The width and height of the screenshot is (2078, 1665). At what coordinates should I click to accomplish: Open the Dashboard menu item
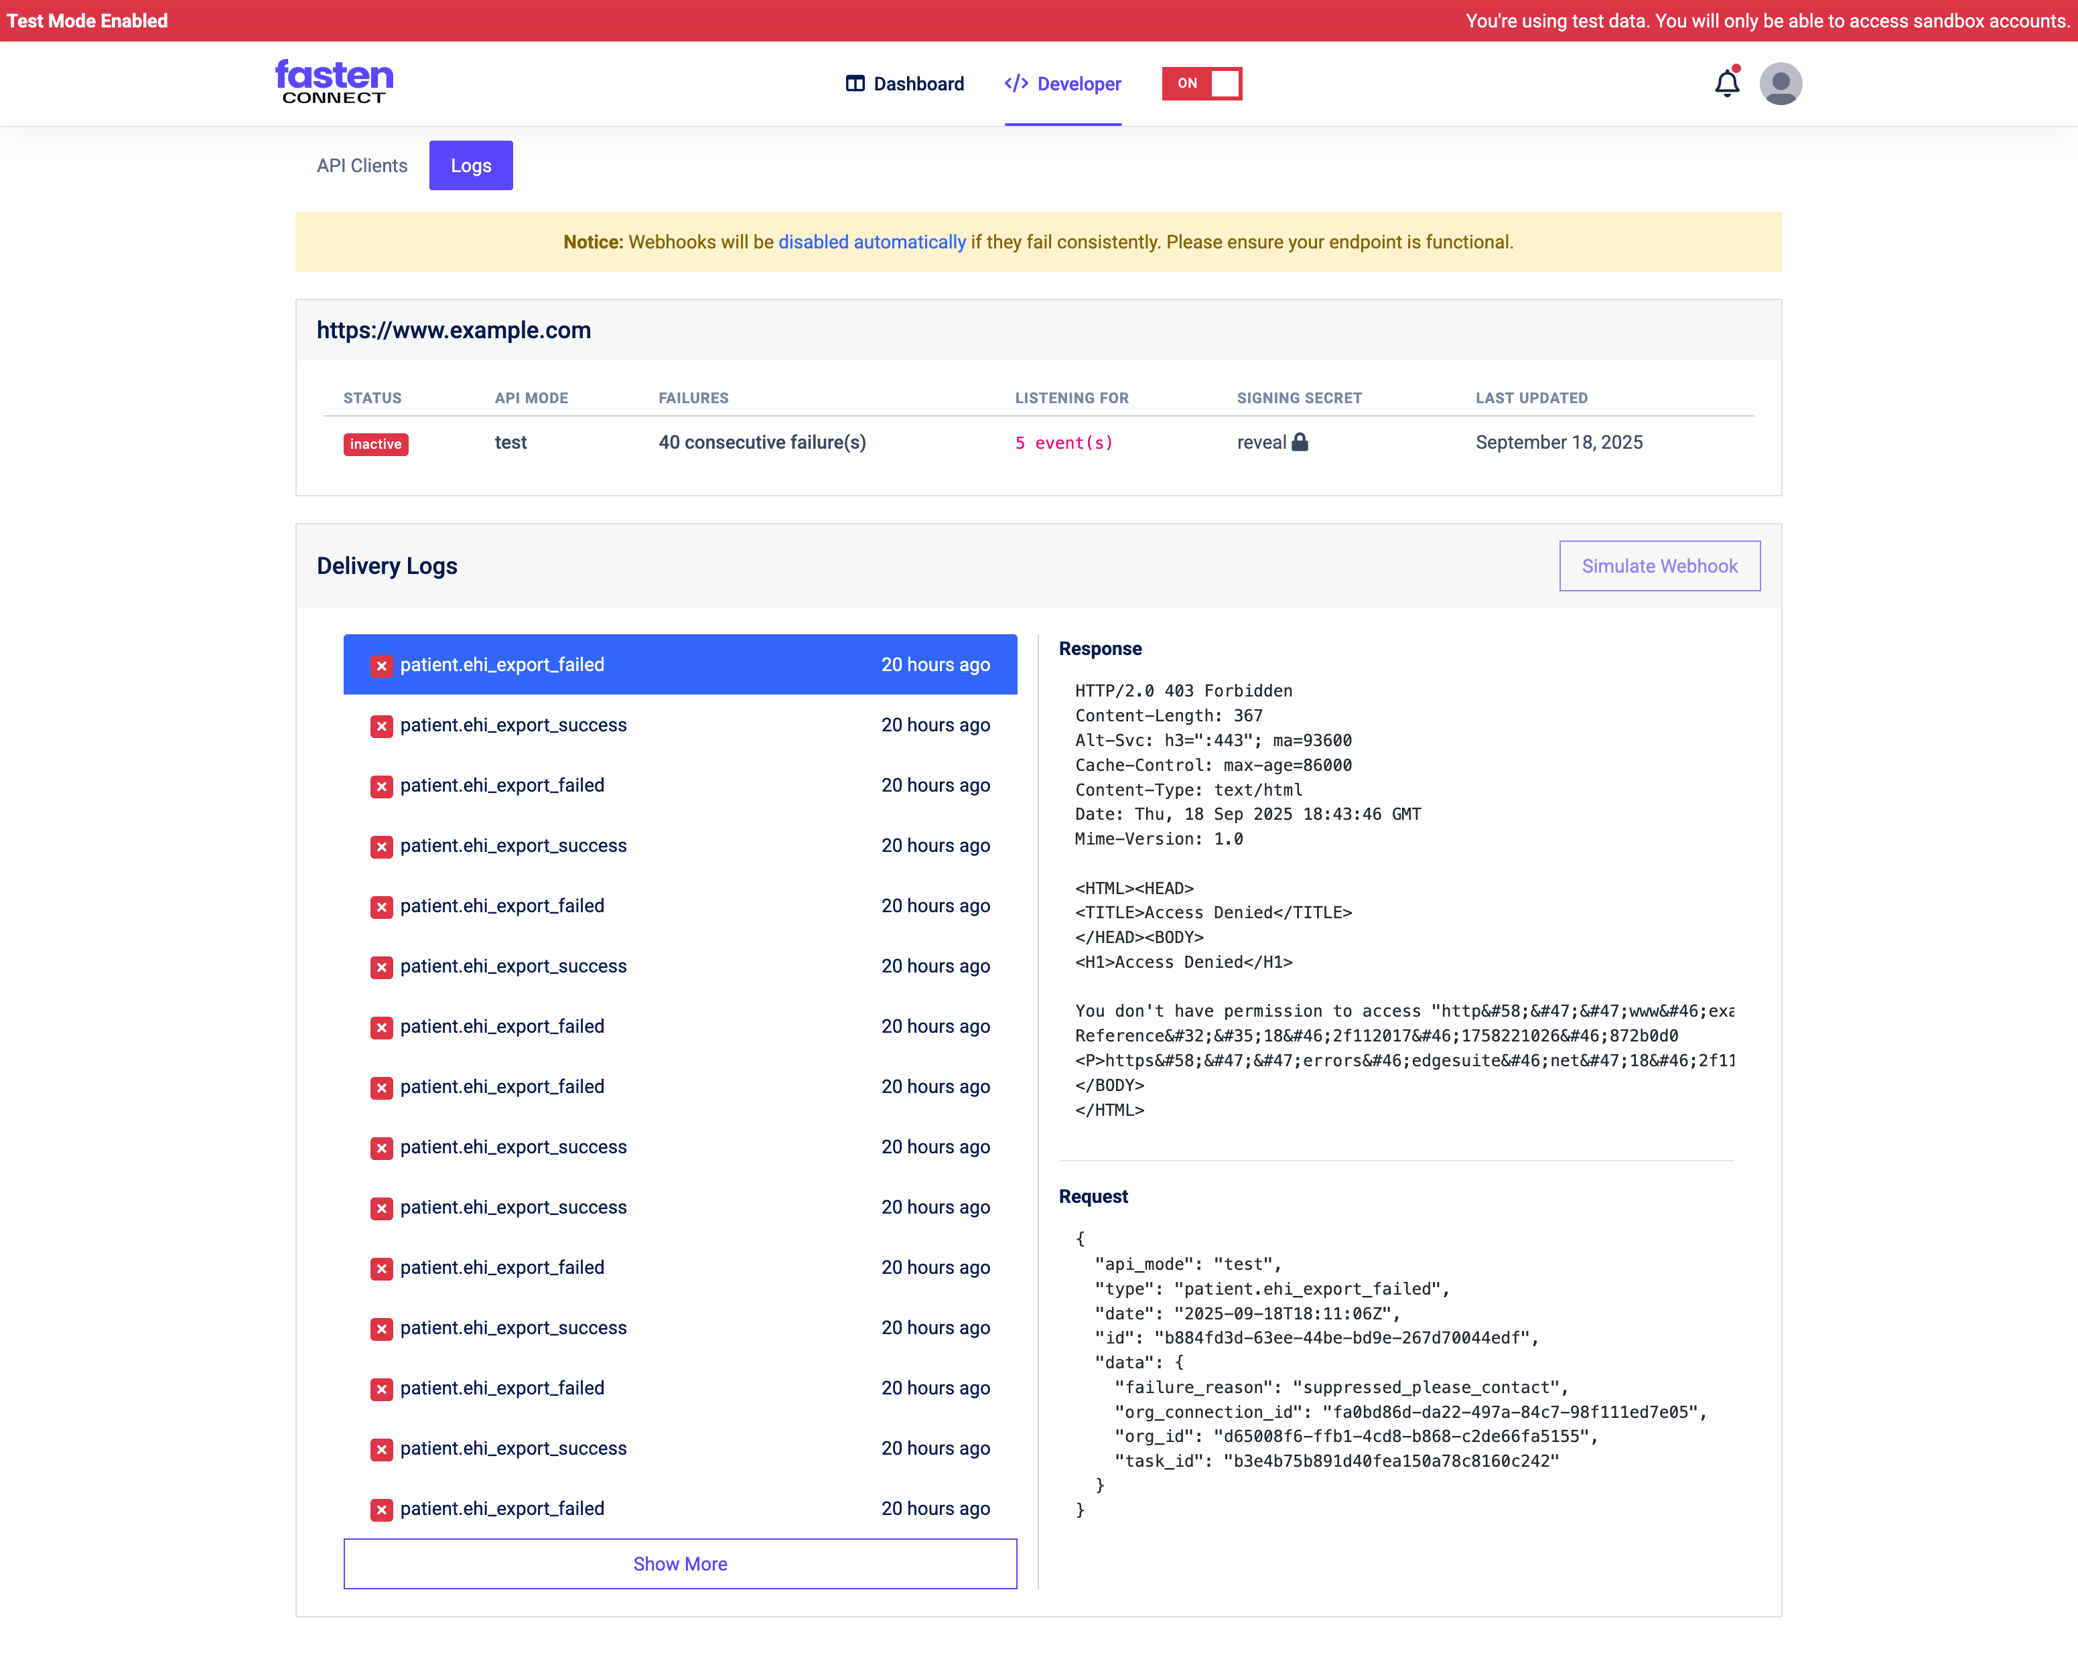point(918,84)
